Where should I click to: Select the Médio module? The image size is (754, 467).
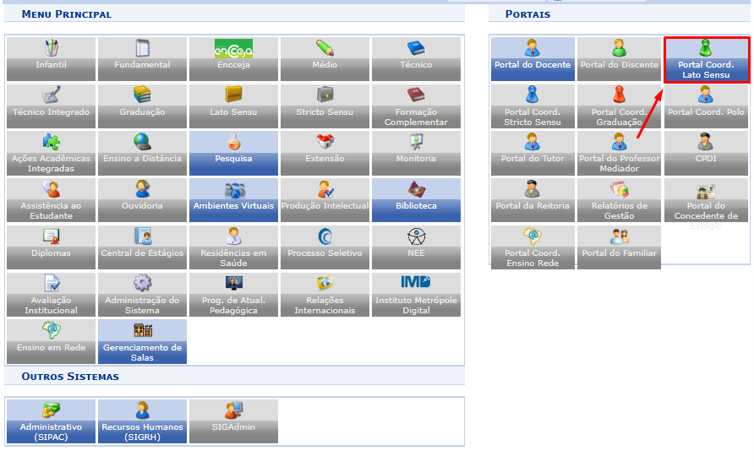click(325, 58)
